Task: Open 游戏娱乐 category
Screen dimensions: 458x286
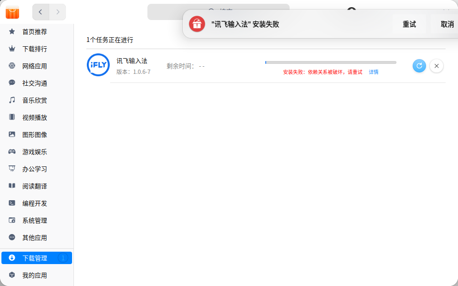Action: [x=37, y=152]
